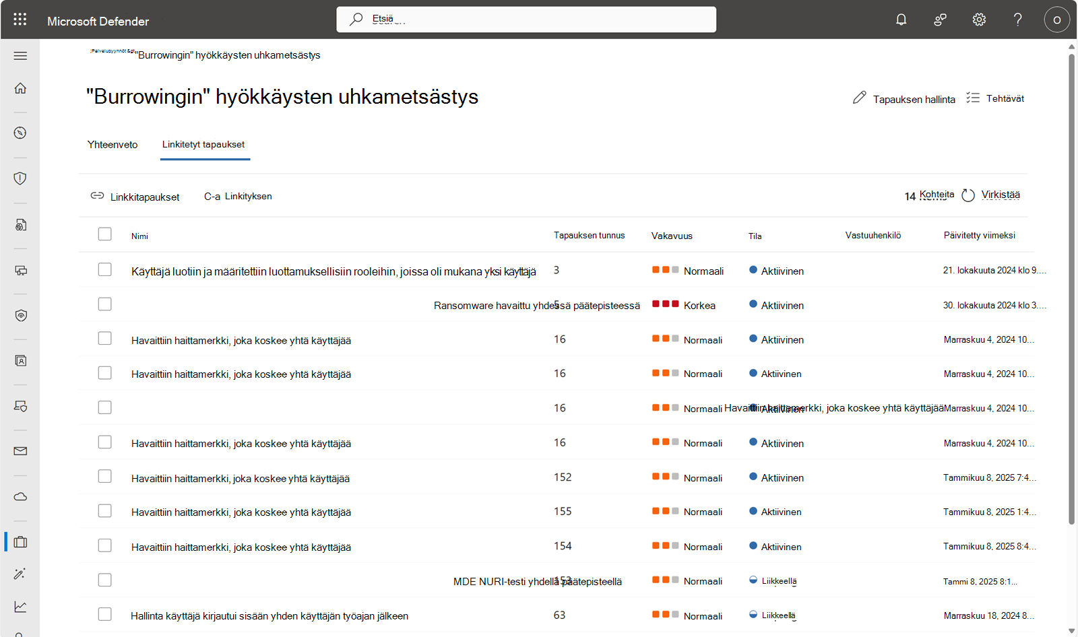Click the C-a Linkityksen button
1078x637 pixels.
tap(238, 196)
